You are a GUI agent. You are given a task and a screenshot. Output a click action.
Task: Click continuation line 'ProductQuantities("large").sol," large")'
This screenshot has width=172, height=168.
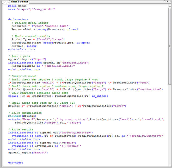[x=48, y=123]
